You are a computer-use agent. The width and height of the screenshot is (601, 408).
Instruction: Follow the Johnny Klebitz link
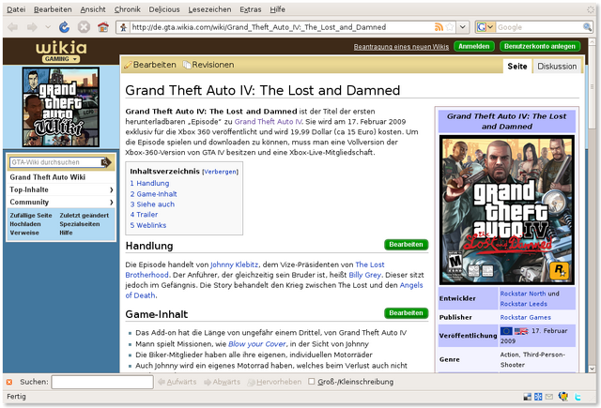tap(234, 264)
